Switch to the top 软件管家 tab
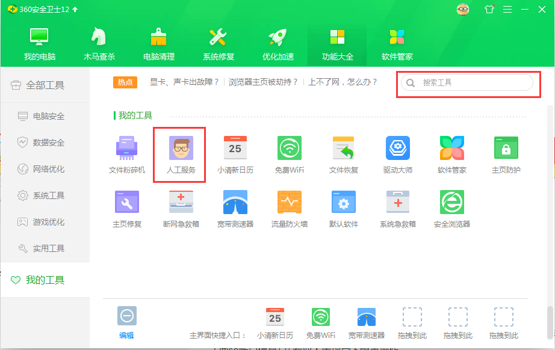 click(x=397, y=45)
